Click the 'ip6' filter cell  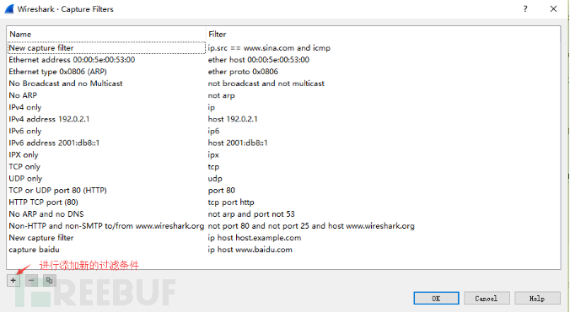click(213, 132)
